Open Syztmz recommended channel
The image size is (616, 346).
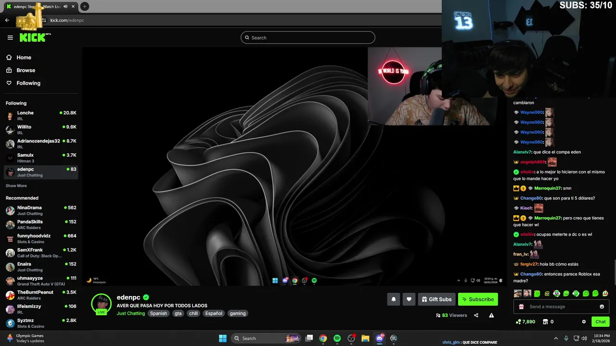(41, 323)
